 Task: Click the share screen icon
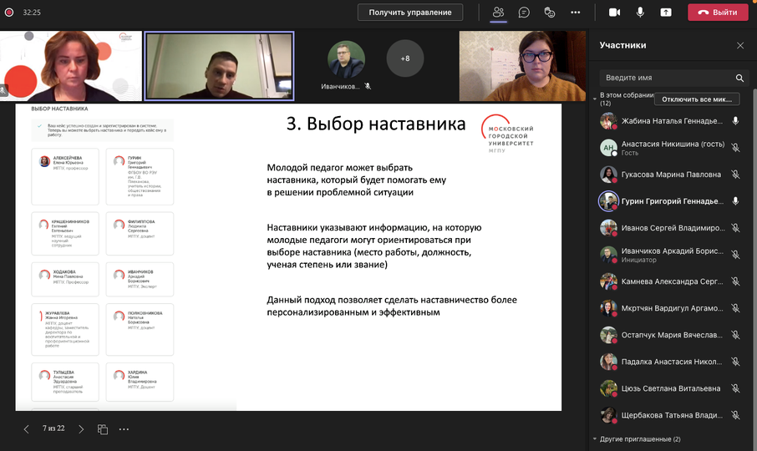click(665, 13)
